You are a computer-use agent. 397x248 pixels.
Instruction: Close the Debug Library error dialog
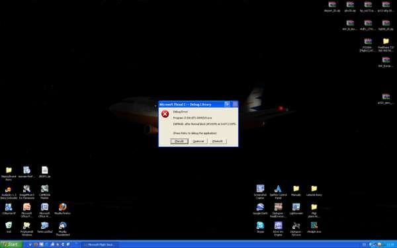[x=235, y=104]
